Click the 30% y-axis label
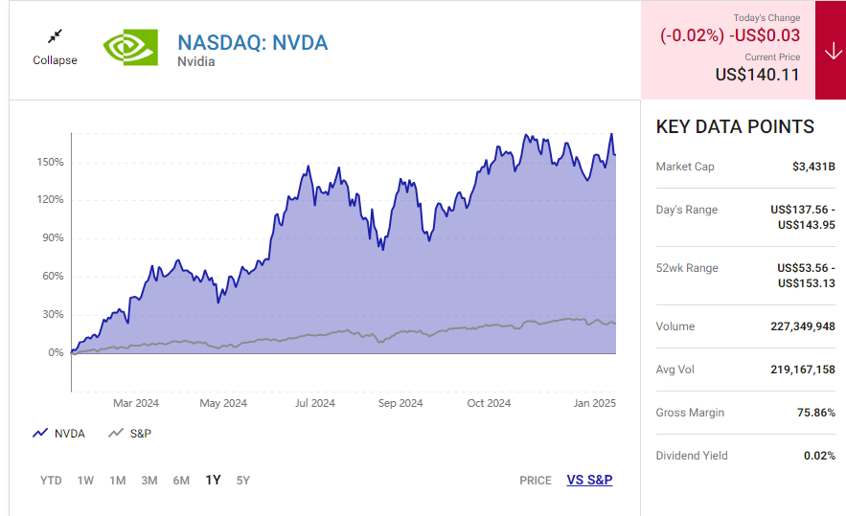Viewport: 846px width, 516px height. coord(53,314)
